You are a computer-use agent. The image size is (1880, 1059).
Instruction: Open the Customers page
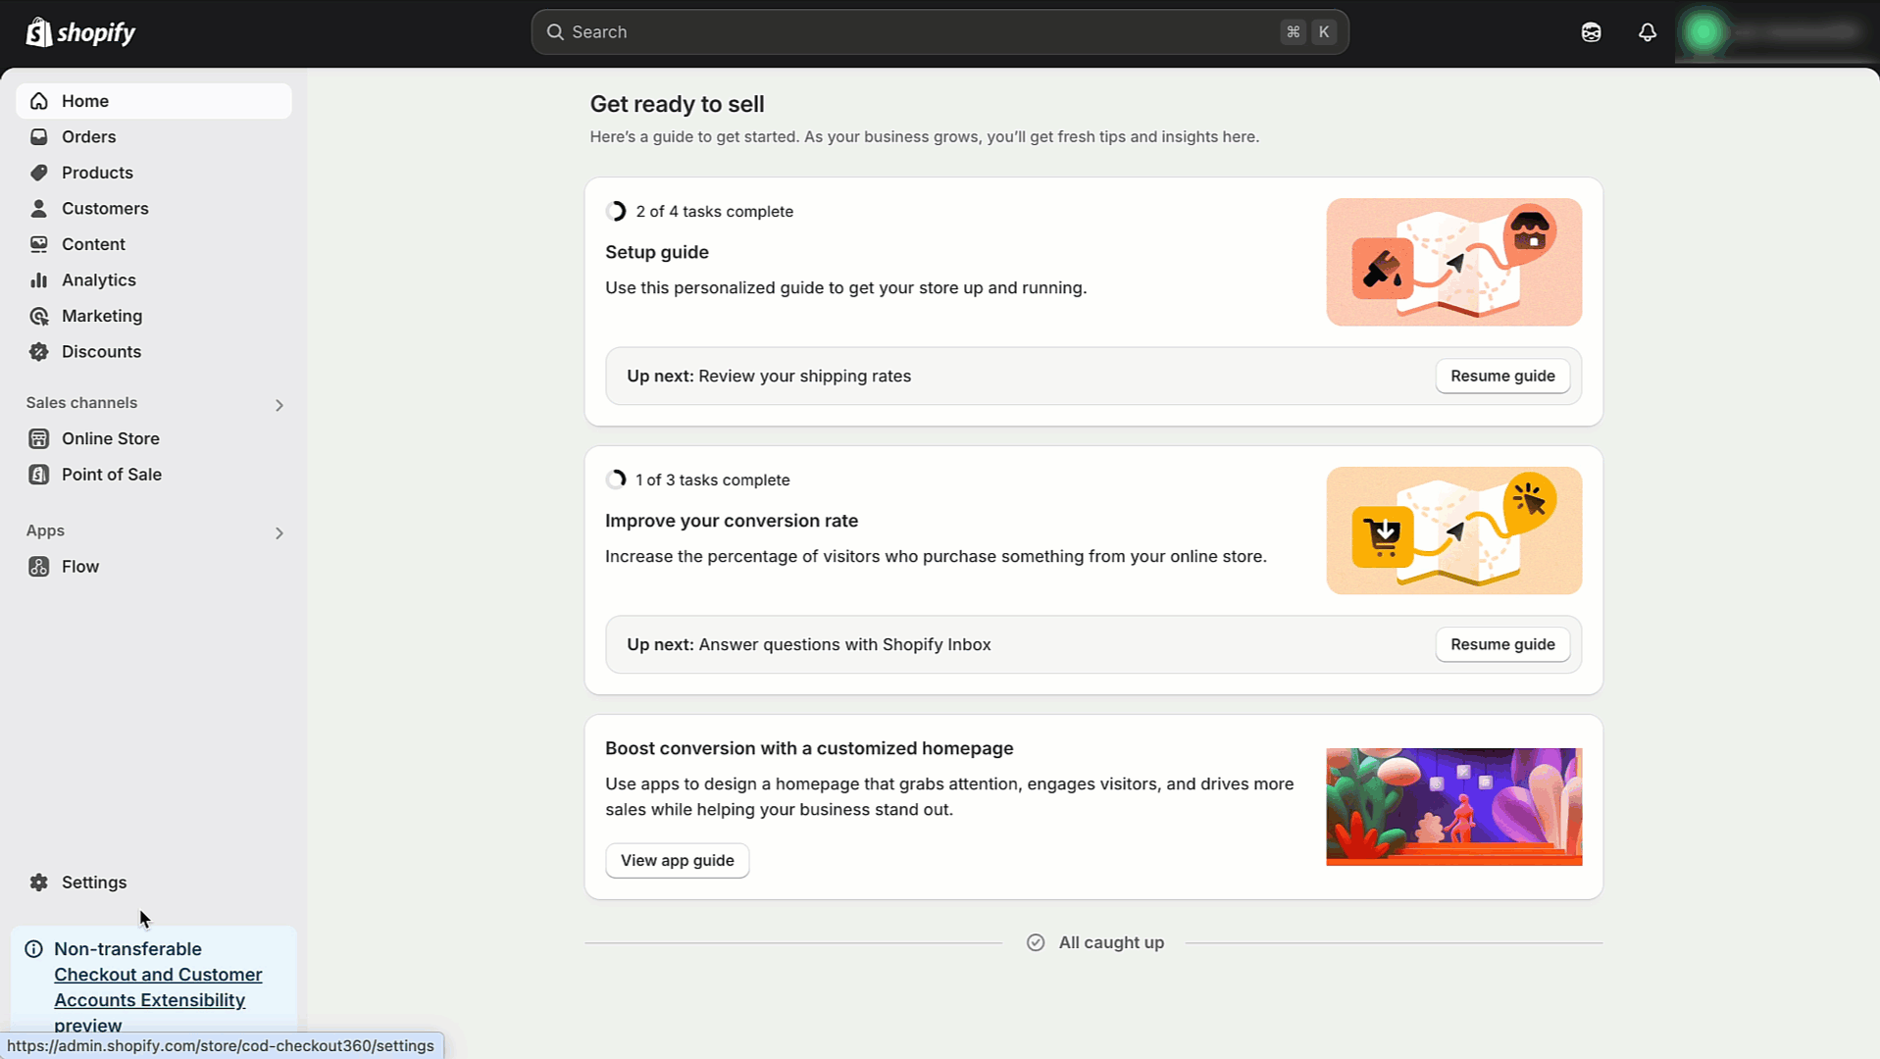pyautogui.click(x=105, y=208)
